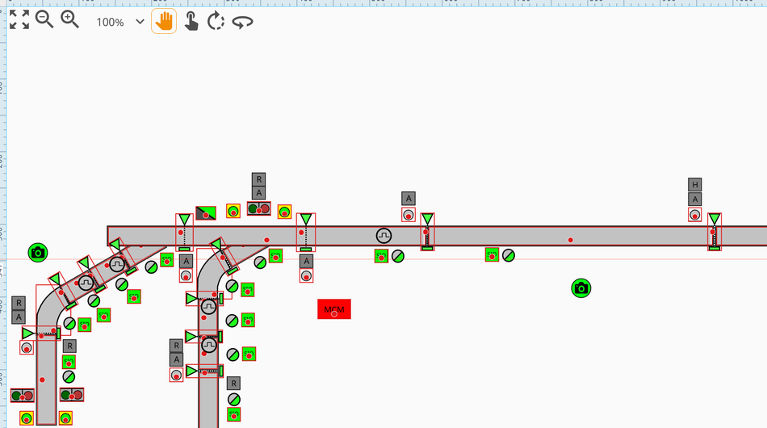Image resolution: width=767 pixels, height=428 pixels.
Task: Click the green camera icon at right
Action: click(x=580, y=287)
